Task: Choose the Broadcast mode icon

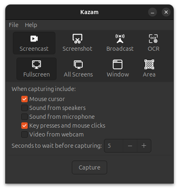Action: point(120,43)
